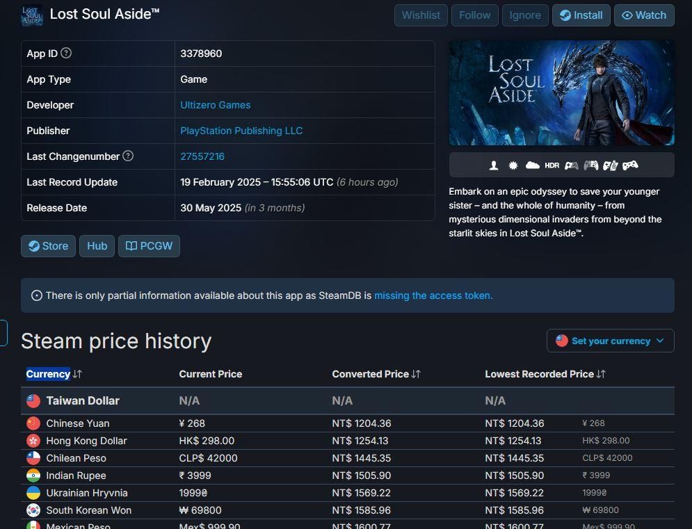
Task: Click the South Korean Won flag icon
Action: click(x=33, y=510)
